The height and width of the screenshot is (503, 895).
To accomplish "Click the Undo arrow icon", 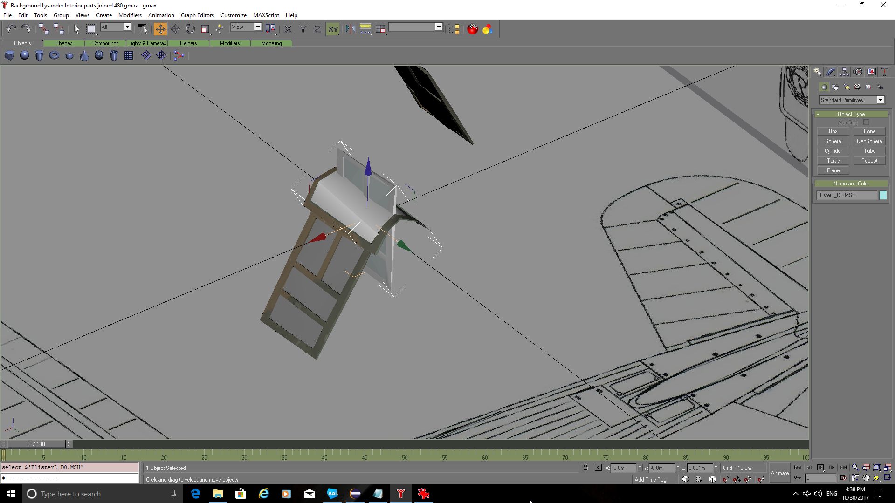I will [x=11, y=29].
